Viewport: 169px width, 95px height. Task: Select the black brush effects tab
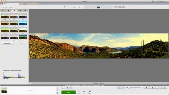coord(14,11)
